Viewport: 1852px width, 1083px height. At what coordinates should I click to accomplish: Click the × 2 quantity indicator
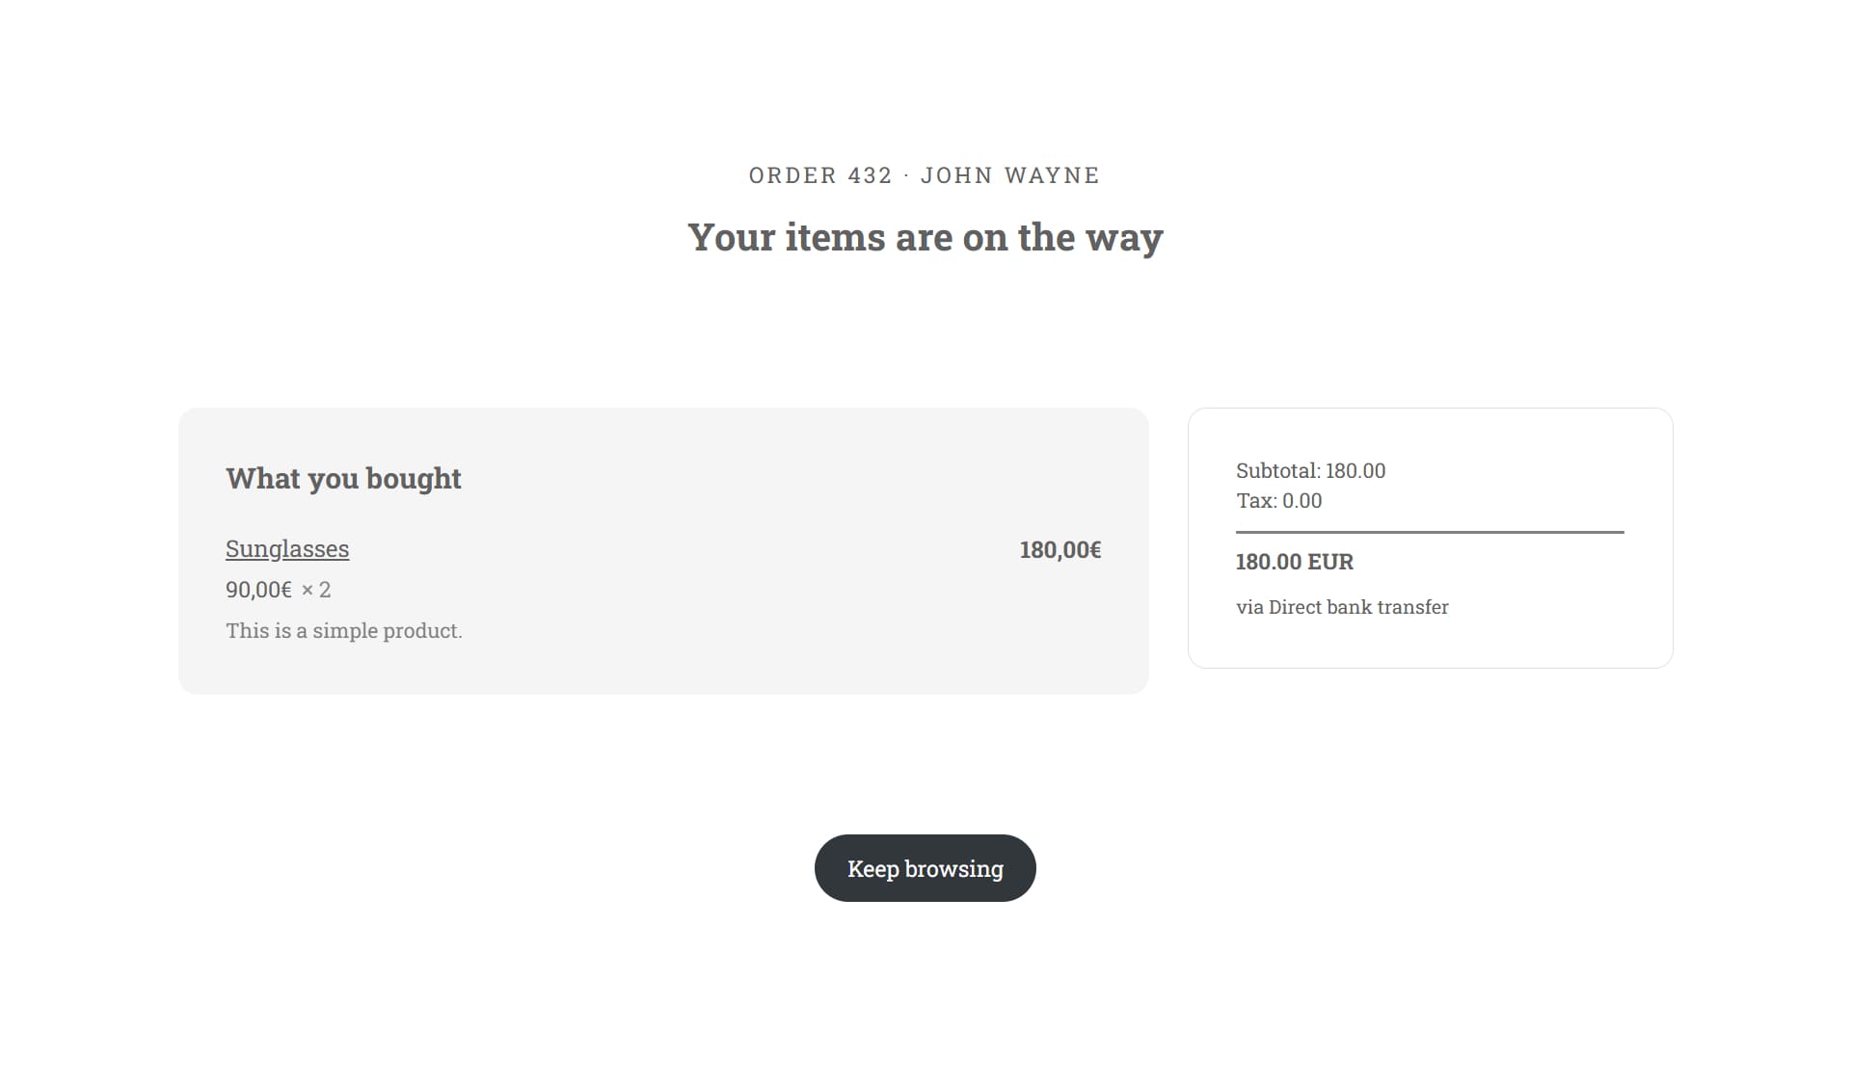(x=316, y=590)
